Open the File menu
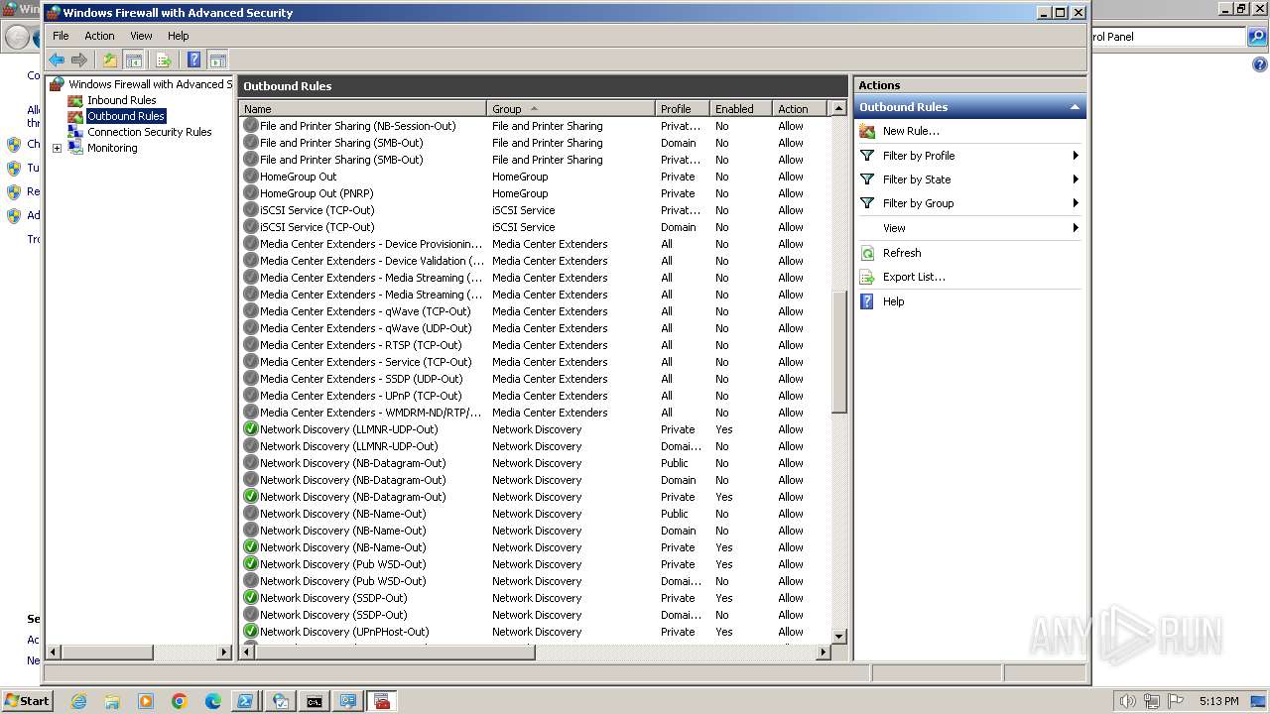This screenshot has width=1270, height=714. [61, 36]
